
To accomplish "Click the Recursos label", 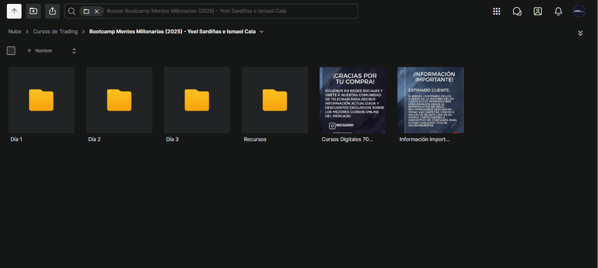I will pyautogui.click(x=255, y=140).
